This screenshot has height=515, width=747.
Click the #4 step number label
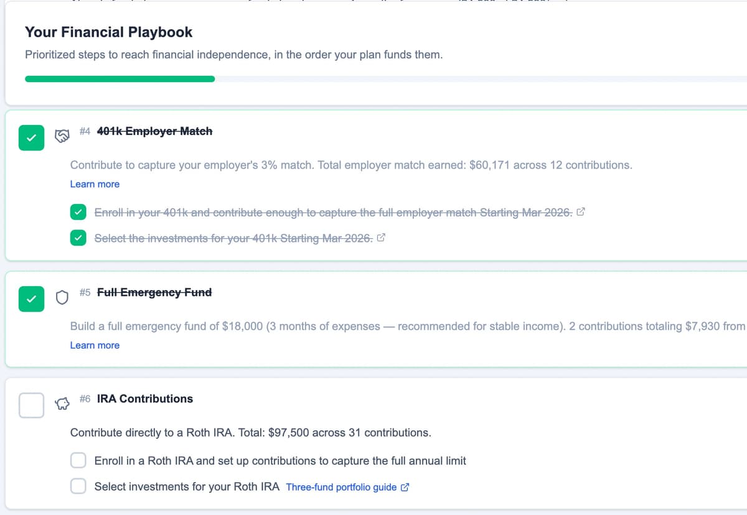84,131
